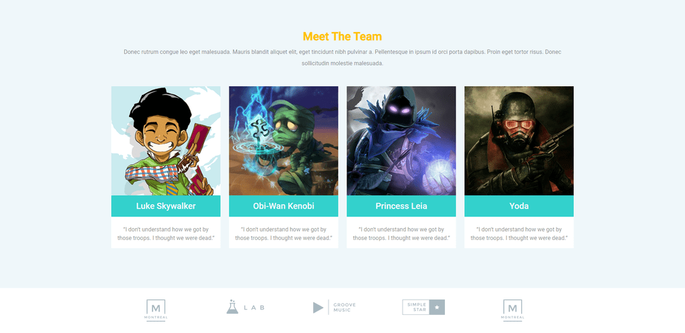Open Obi-Wan Kenobi's mummy character image
Viewport: 685px width, 333px height.
tap(284, 140)
